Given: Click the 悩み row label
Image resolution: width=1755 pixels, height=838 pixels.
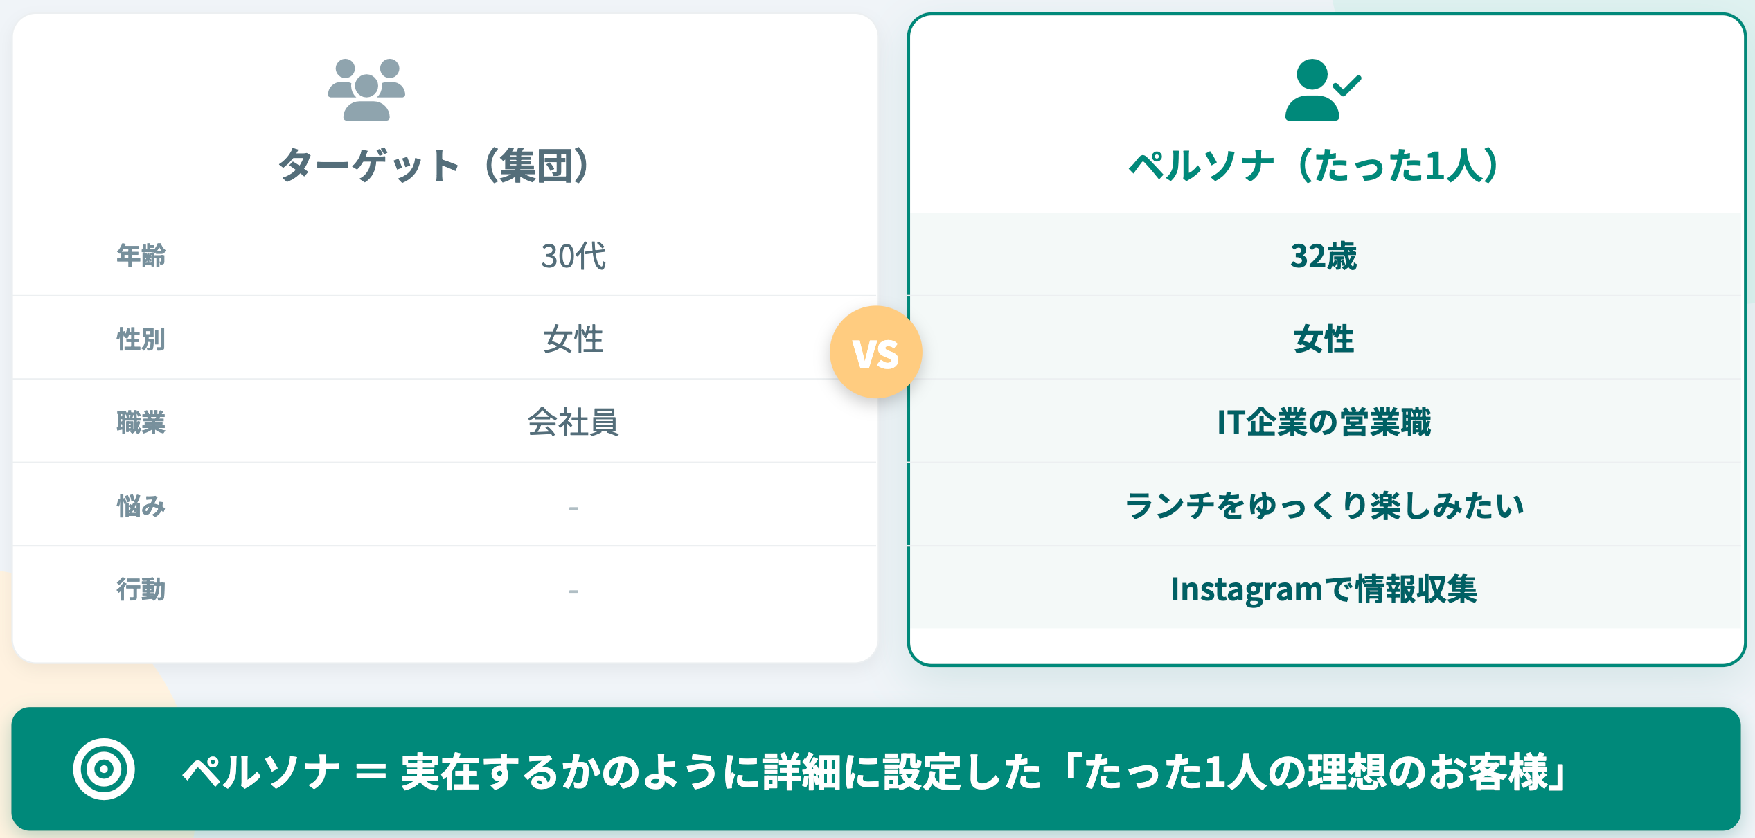Looking at the screenshot, I should [141, 506].
